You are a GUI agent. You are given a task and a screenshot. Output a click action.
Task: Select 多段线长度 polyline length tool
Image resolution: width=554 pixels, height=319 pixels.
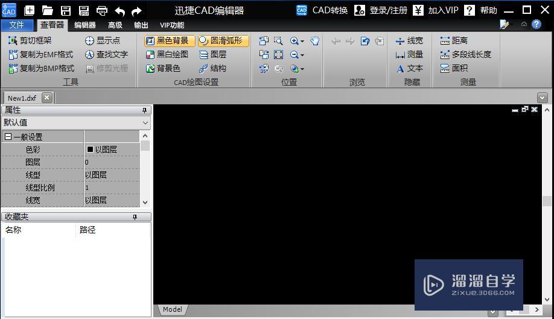[x=466, y=54]
